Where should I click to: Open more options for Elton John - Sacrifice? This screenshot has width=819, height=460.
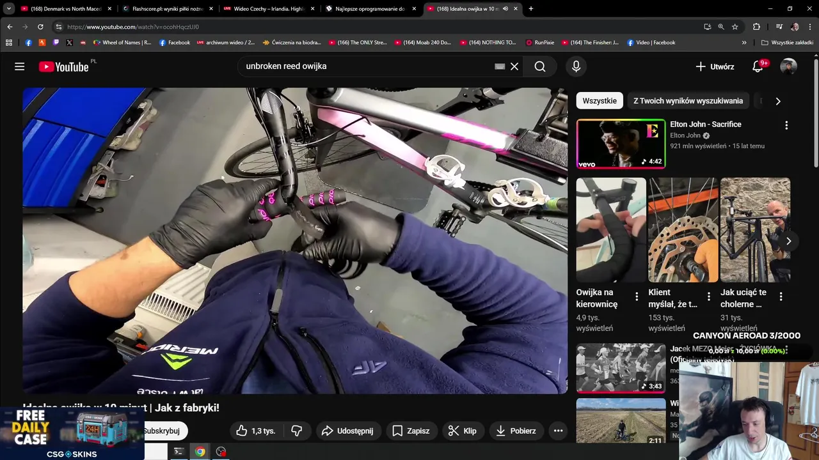point(786,125)
